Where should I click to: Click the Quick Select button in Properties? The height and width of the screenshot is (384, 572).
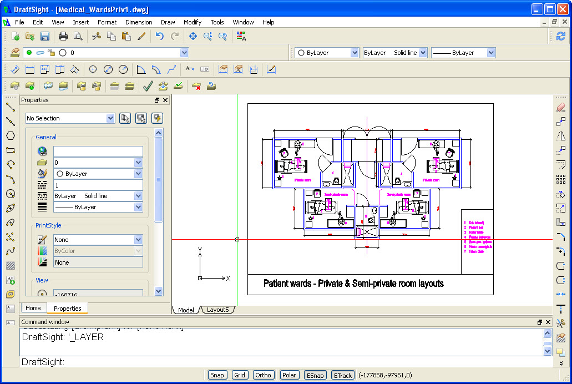pos(157,118)
